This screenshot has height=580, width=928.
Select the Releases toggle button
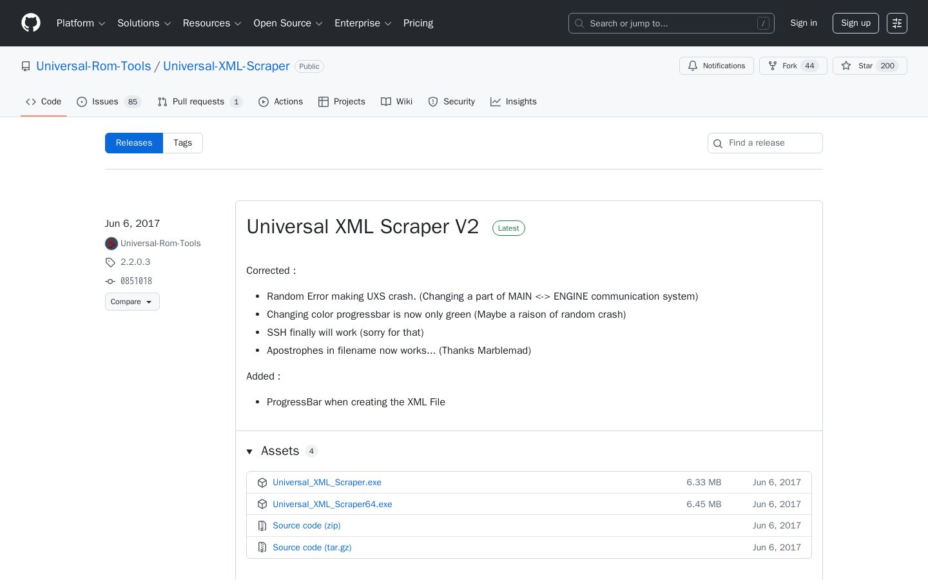tap(134, 143)
